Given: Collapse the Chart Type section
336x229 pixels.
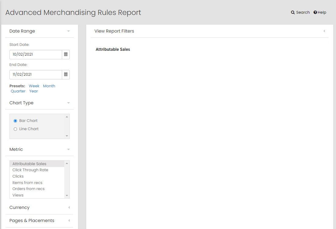Looking at the screenshot, I should (x=68, y=103).
